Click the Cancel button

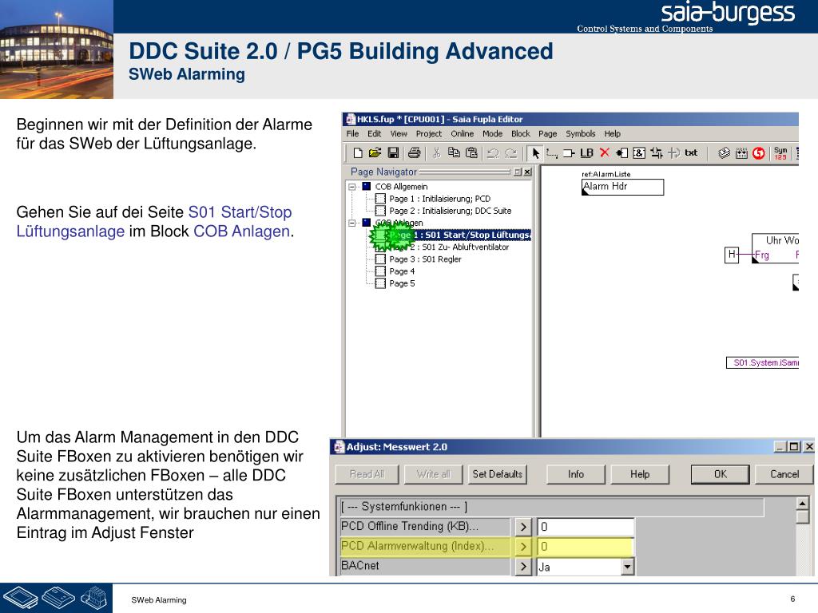click(784, 474)
